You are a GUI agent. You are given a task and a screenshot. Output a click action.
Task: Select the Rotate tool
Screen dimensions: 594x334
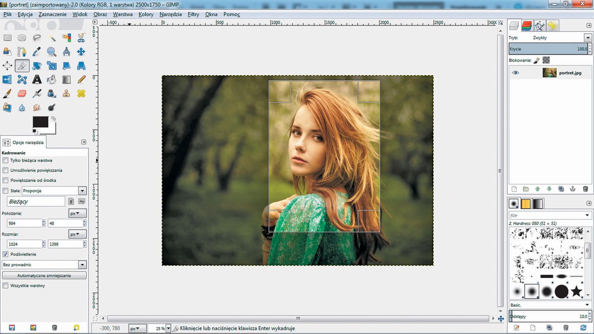click(x=37, y=66)
